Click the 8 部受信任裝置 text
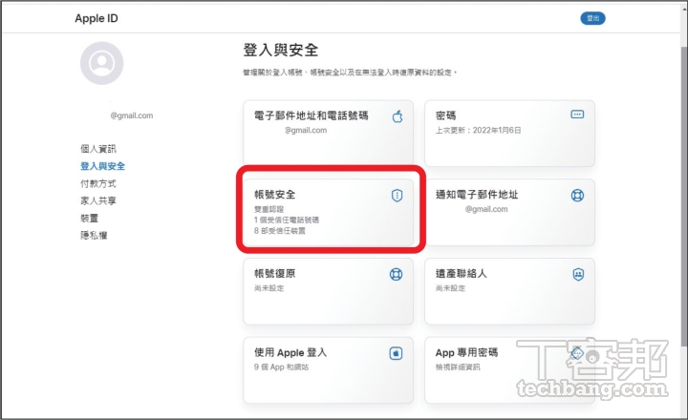The height and width of the screenshot is (420, 688). click(x=279, y=231)
